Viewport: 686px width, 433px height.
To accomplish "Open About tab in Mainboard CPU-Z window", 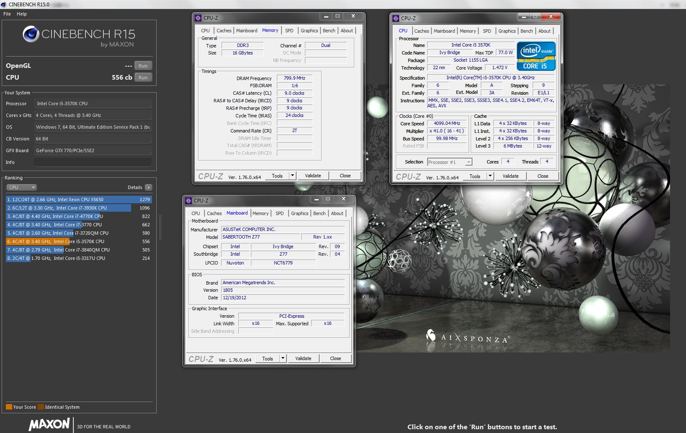I will point(337,213).
